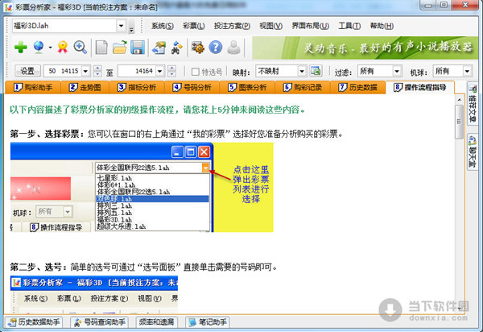Screen dimensions: 483x332
Task: Open the 投注方案(P) menu
Action: click(232, 26)
